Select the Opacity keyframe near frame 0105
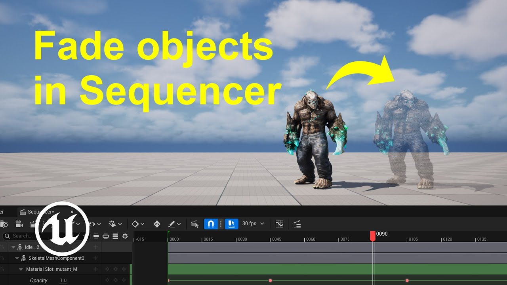Image resolution: width=507 pixels, height=285 pixels. 407,281
